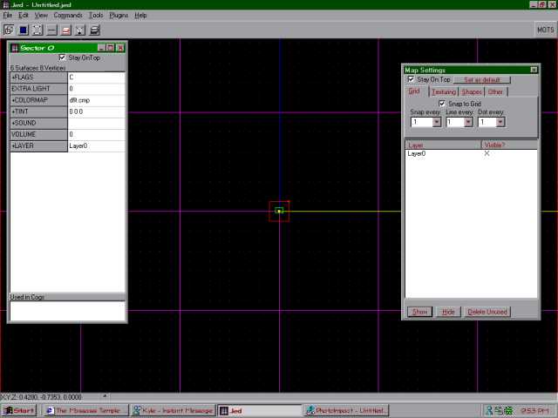
Task: Toggle Stay On Top in Sector 0 window
Action: (62, 57)
